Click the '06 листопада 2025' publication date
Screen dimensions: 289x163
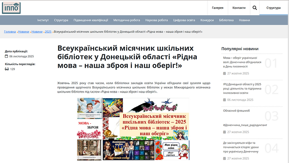[x=22, y=56]
